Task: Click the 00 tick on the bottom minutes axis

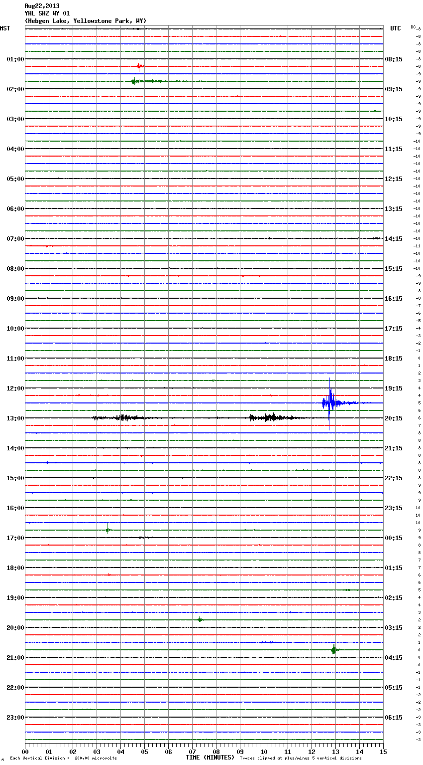Action: [25, 752]
